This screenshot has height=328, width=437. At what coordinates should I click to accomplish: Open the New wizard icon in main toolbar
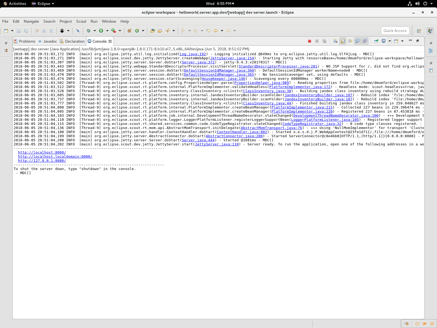tap(6, 31)
